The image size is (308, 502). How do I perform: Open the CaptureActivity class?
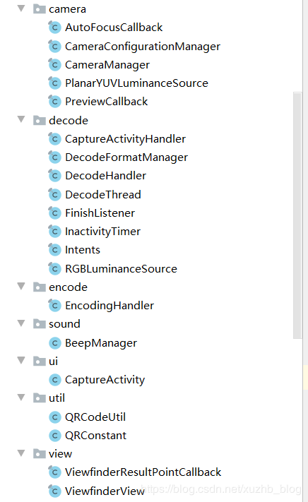click(105, 380)
